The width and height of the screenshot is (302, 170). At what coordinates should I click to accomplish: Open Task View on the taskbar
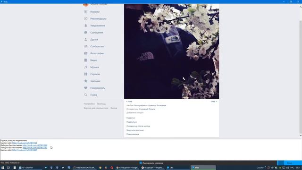point(8,168)
